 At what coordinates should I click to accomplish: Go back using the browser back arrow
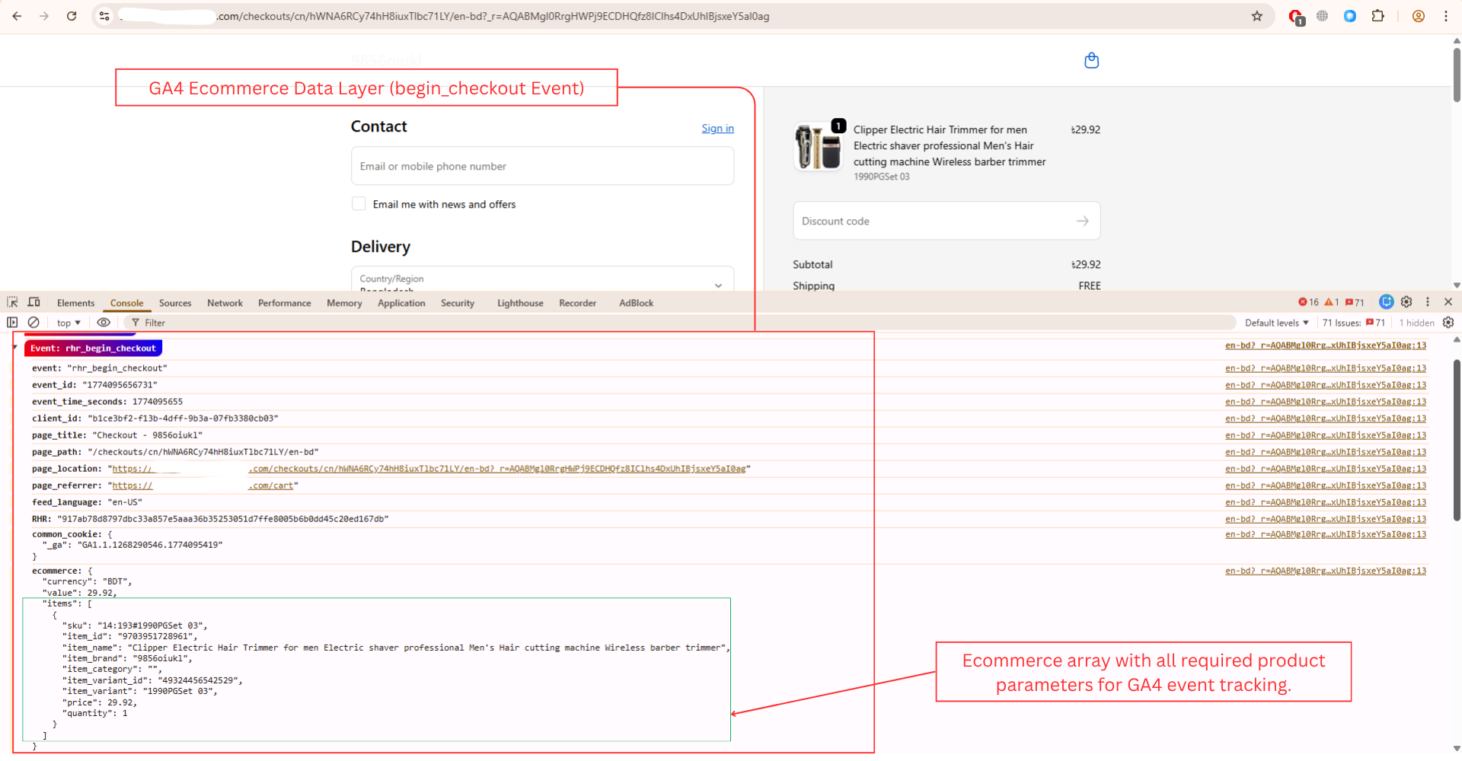coord(17,16)
